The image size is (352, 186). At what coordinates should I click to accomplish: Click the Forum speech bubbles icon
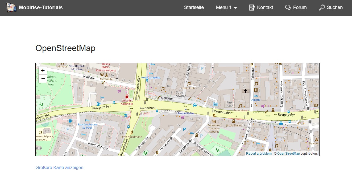click(x=288, y=7)
